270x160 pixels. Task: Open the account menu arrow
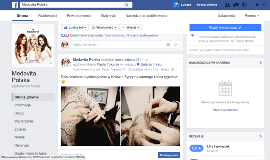pos(264,5)
